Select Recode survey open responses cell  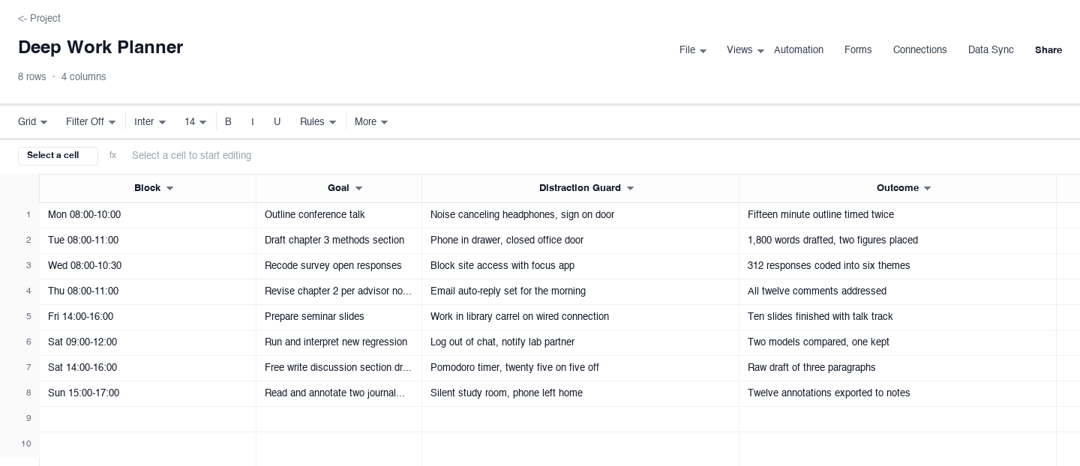click(x=339, y=266)
